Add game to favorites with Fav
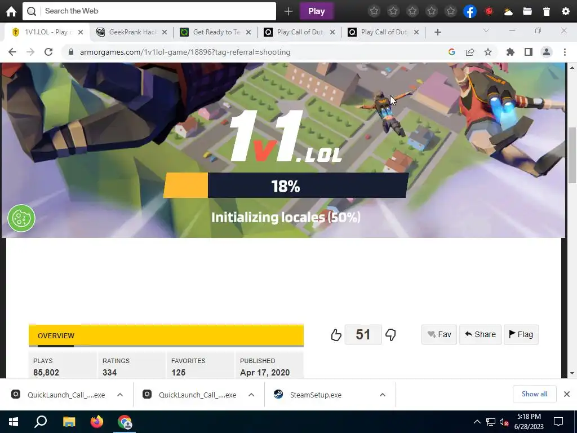 [439, 334]
